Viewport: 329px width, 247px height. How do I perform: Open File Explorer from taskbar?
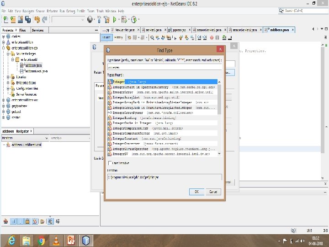26,240
